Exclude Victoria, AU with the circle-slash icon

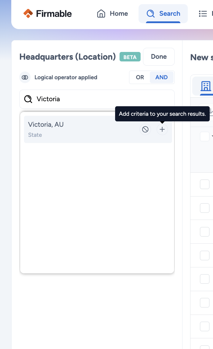pyautogui.click(x=145, y=129)
